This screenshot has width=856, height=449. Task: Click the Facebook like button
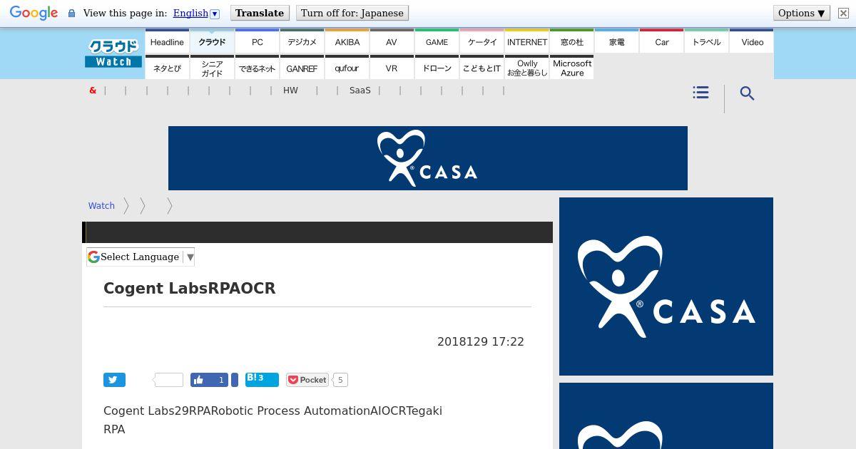point(209,380)
